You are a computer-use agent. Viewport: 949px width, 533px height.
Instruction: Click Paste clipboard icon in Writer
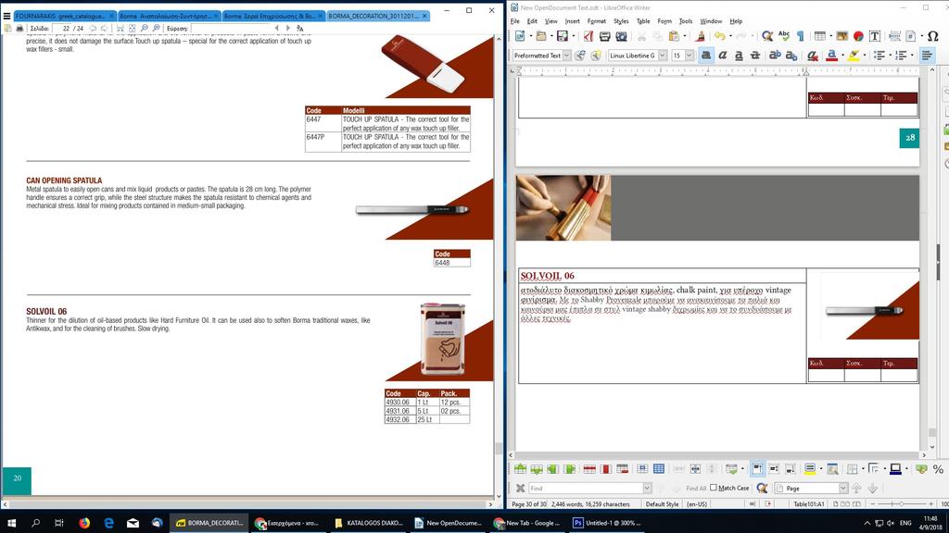coord(674,37)
